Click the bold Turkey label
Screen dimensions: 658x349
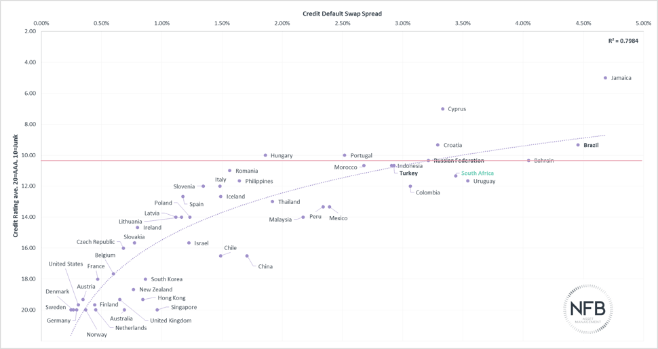tap(408, 173)
